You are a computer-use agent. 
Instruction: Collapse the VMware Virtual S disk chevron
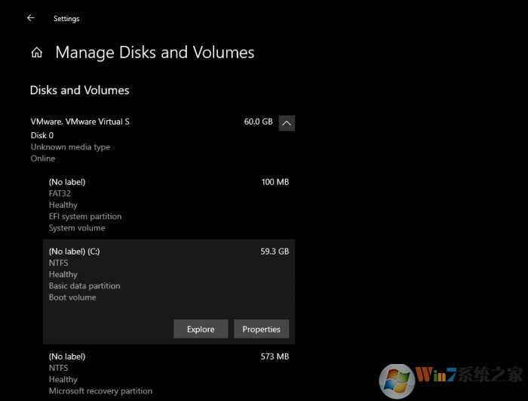point(287,122)
